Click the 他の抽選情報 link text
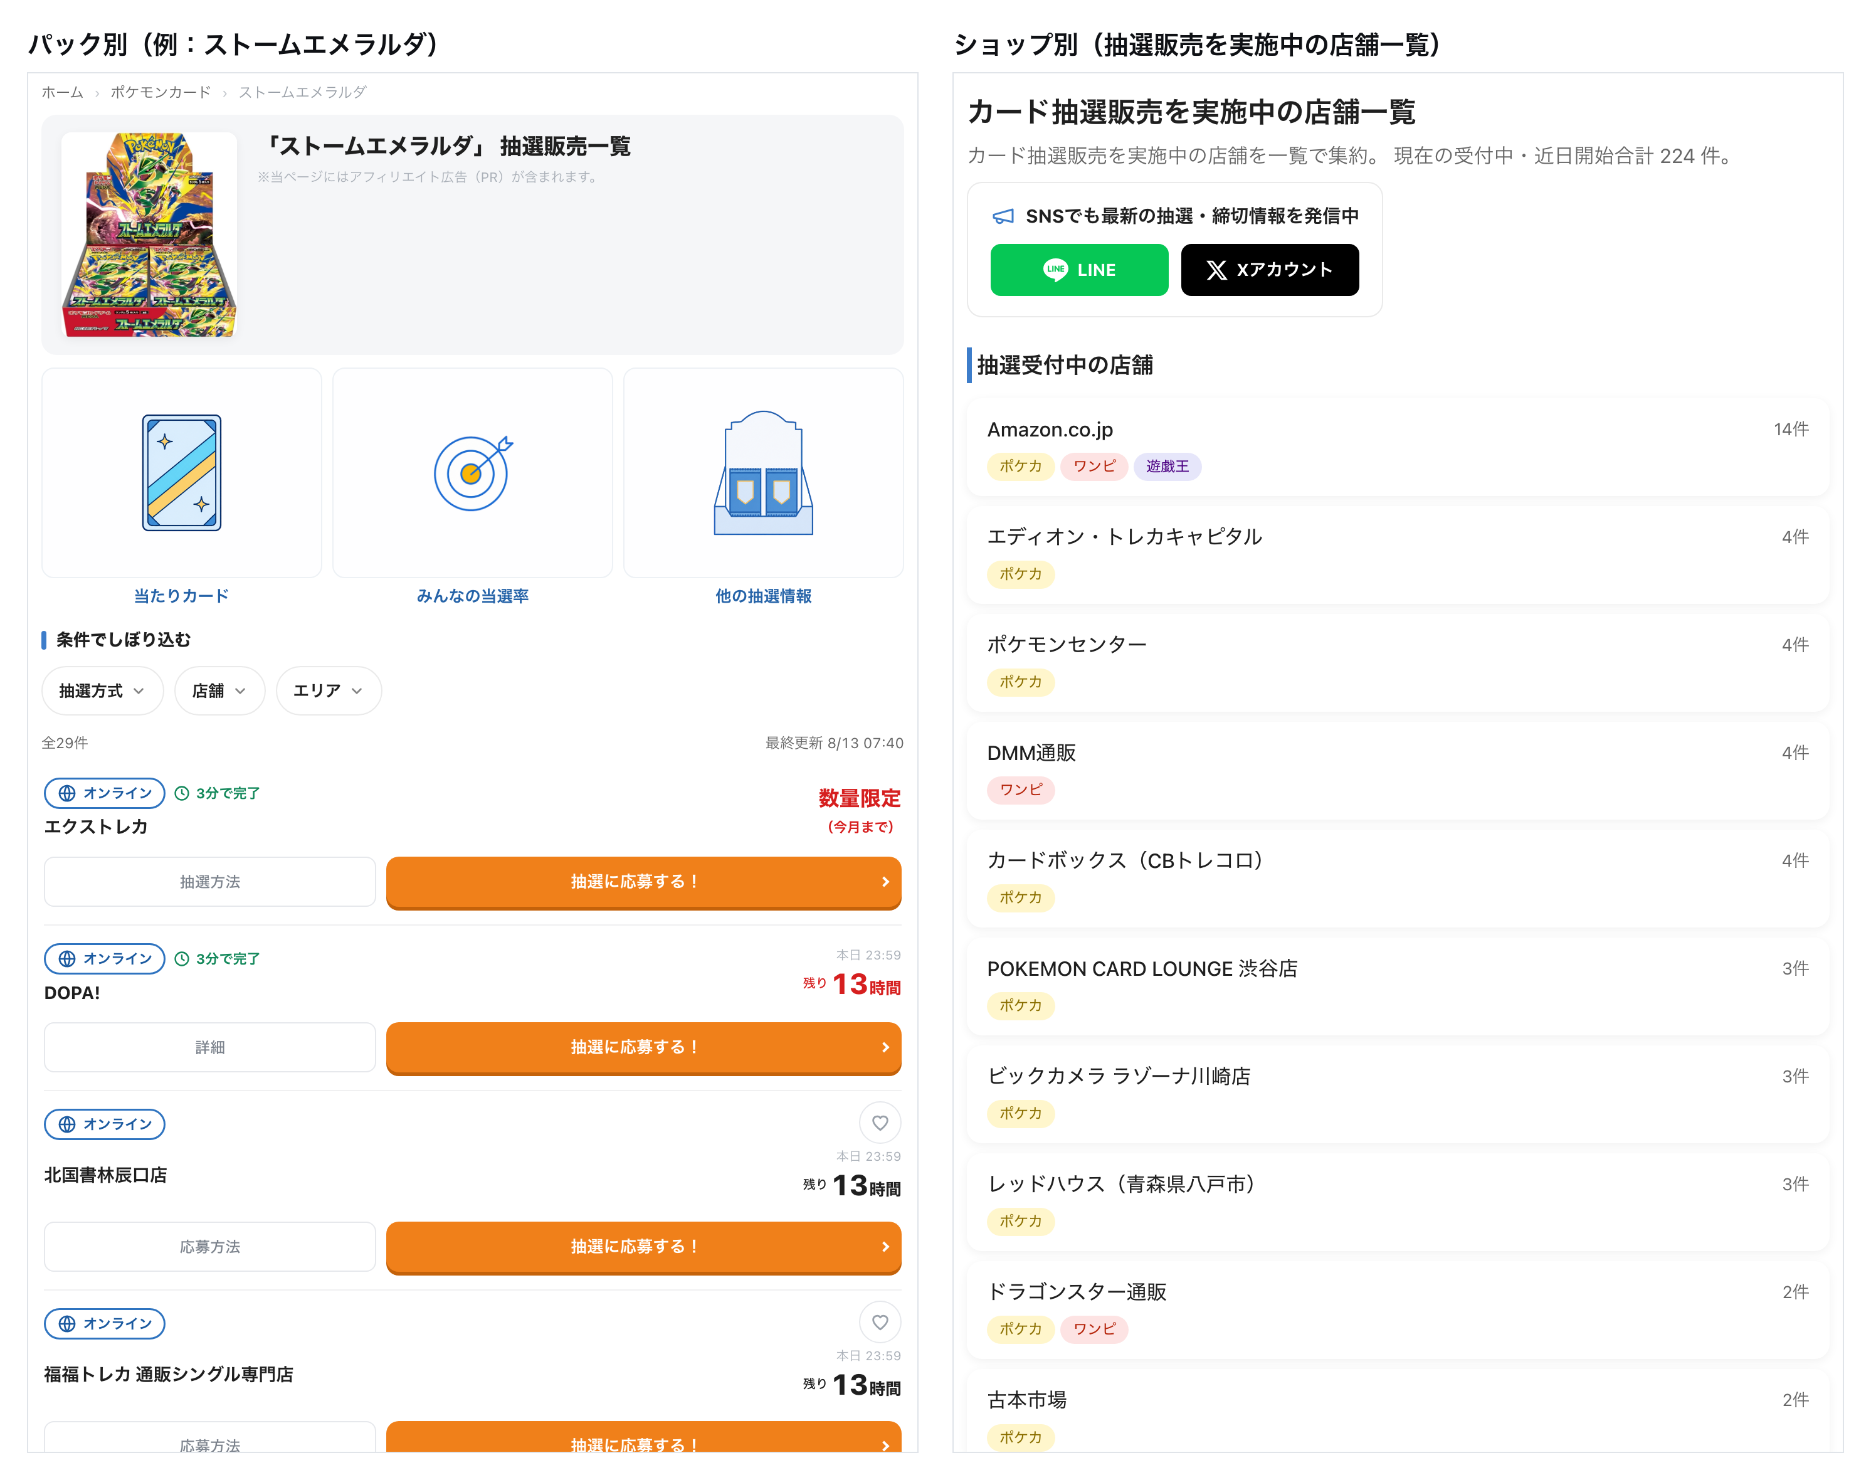 [763, 596]
